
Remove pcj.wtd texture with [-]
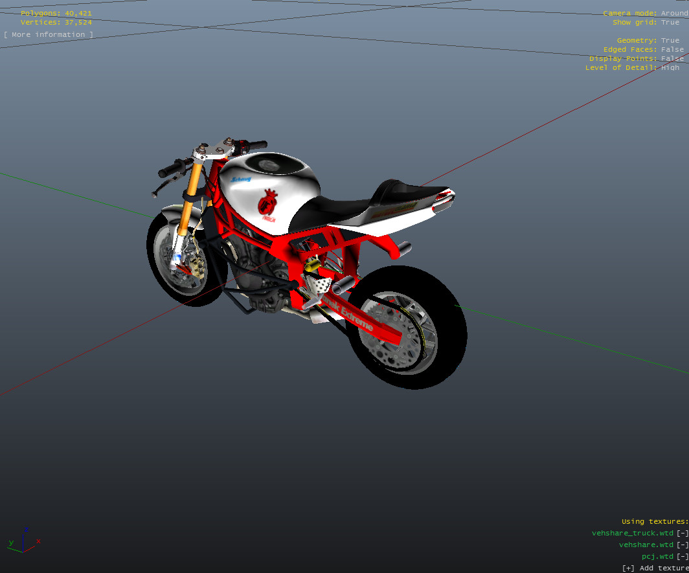[683, 556]
